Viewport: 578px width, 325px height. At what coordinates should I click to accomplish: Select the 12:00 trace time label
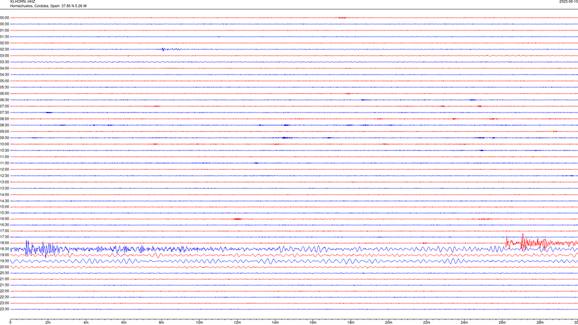[x=4, y=170]
